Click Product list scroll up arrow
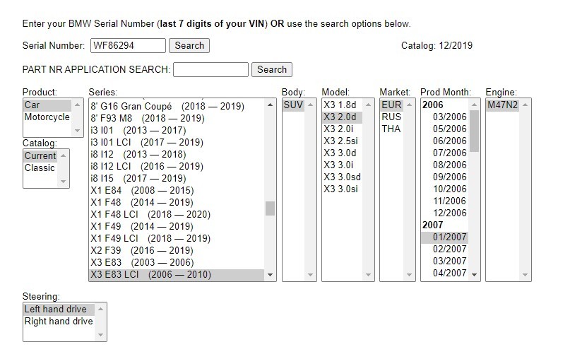Image resolution: width=570 pixels, height=359 pixels. click(x=77, y=105)
